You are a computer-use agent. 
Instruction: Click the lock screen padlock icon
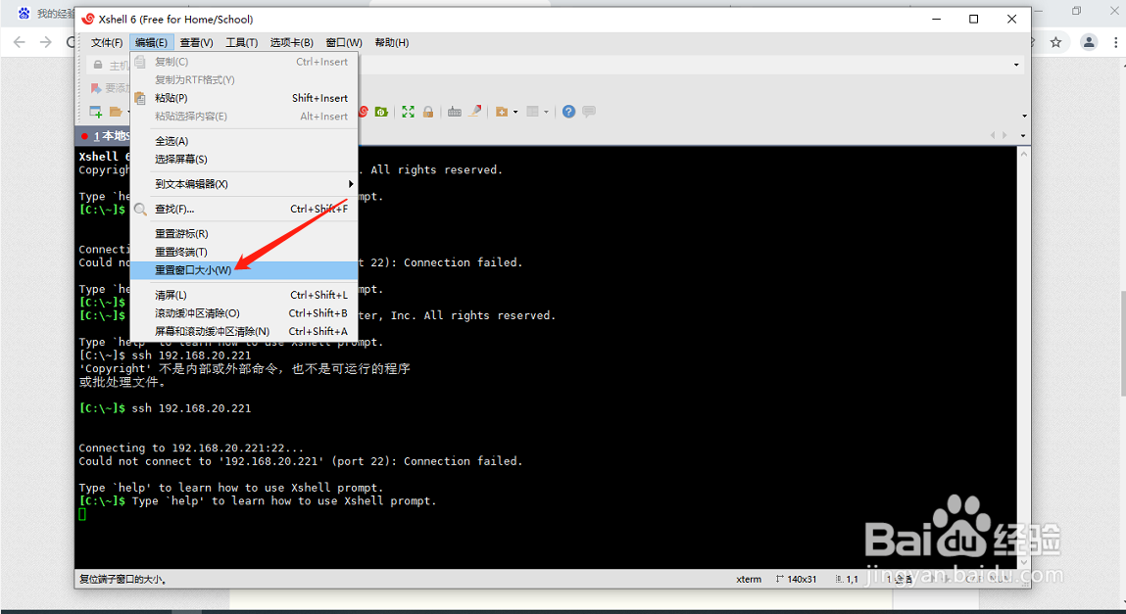click(428, 112)
